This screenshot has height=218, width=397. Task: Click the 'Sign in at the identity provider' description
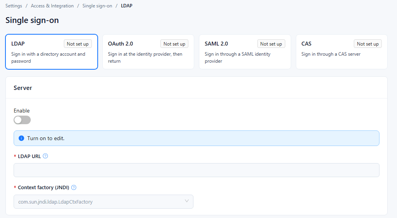145,58
